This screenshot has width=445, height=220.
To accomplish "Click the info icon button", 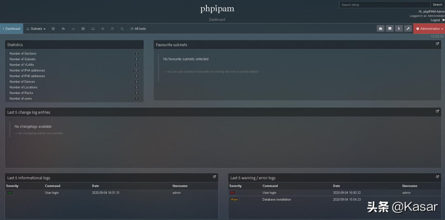I will pyautogui.click(x=398, y=28).
